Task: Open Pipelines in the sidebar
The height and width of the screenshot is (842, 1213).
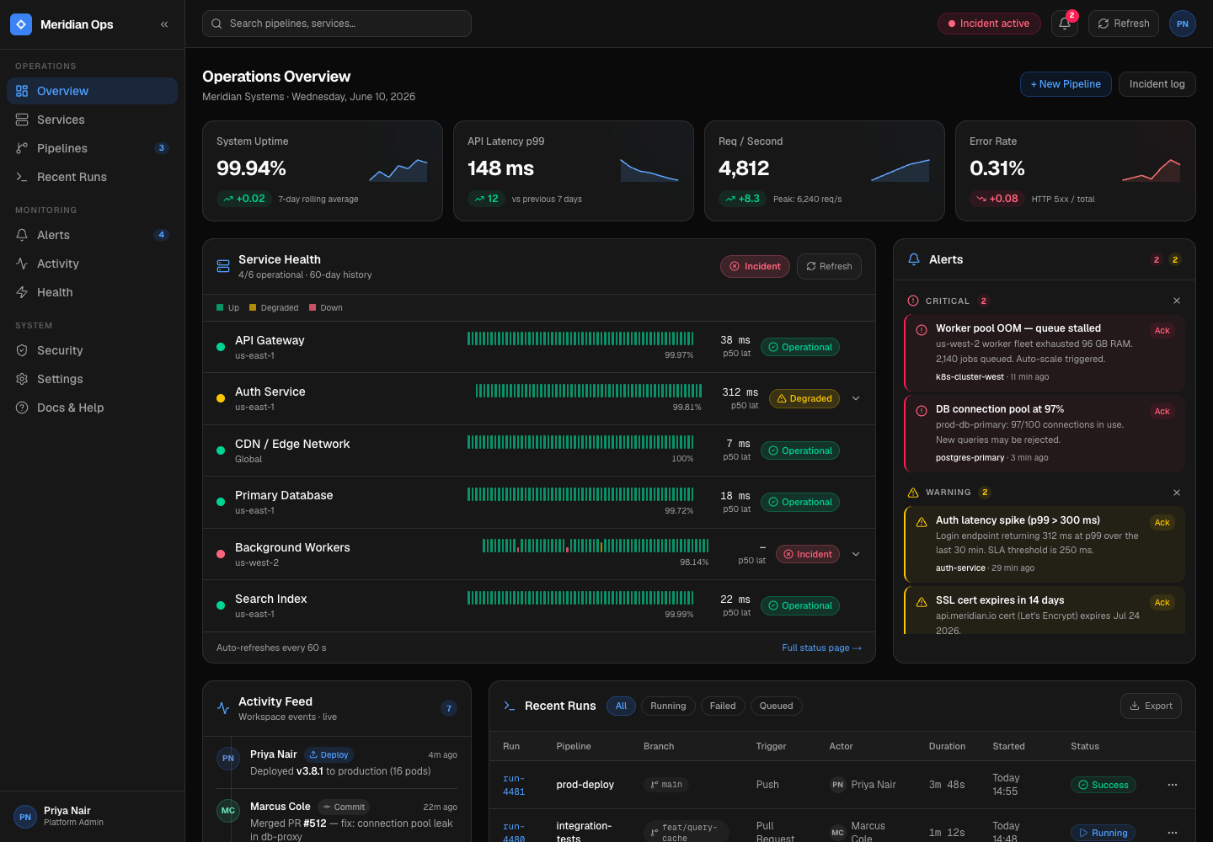Action: tap(92, 148)
